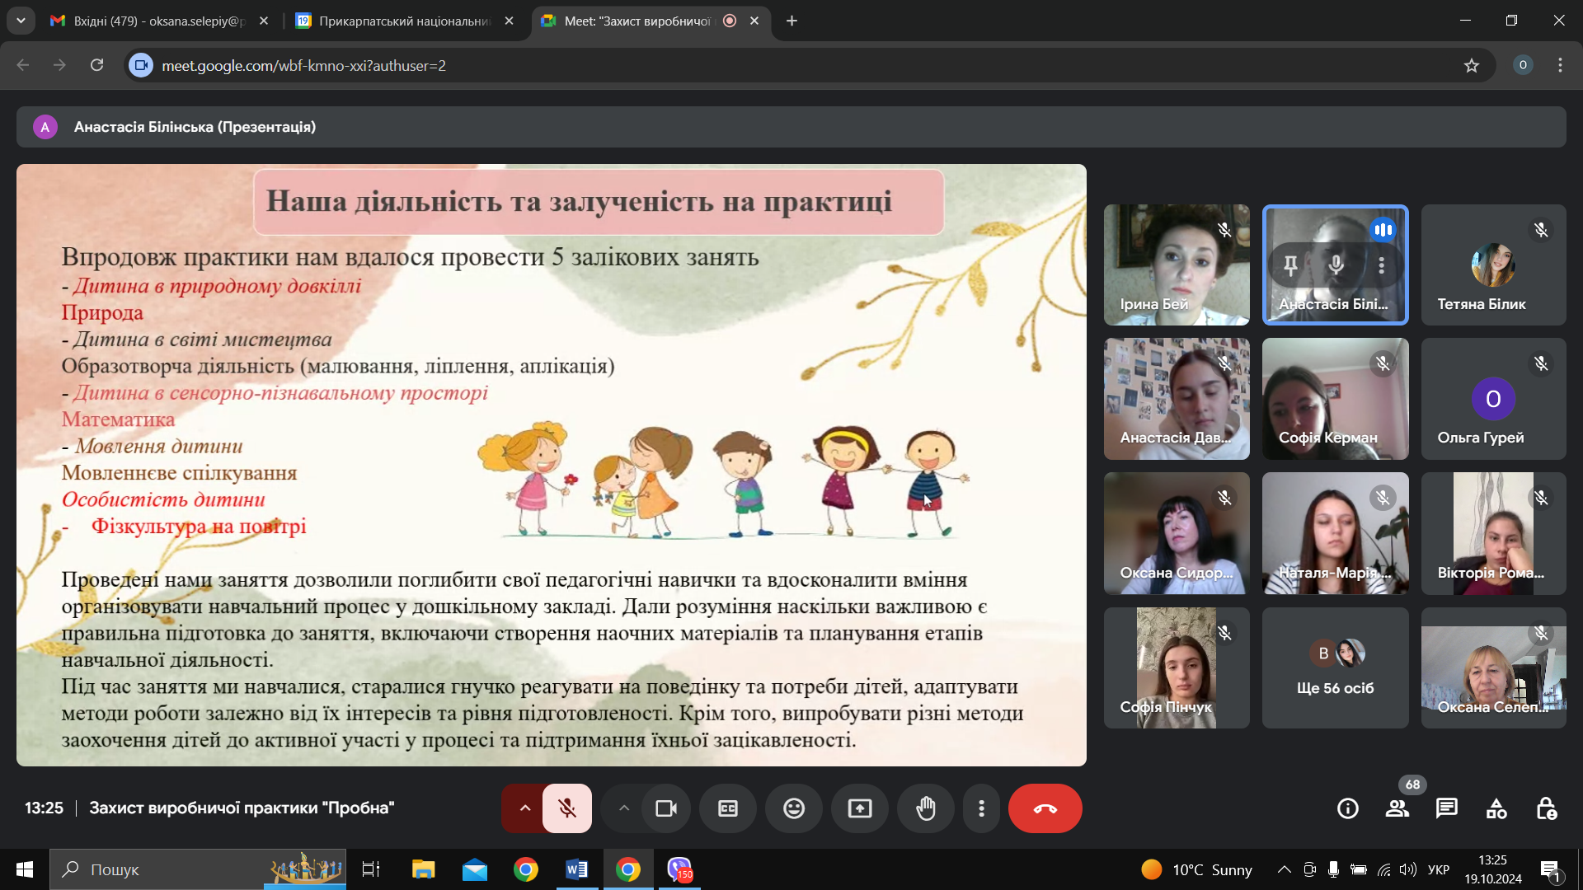1583x890 pixels.
Task: Expand video settings arrow beside camera
Action: tap(624, 808)
